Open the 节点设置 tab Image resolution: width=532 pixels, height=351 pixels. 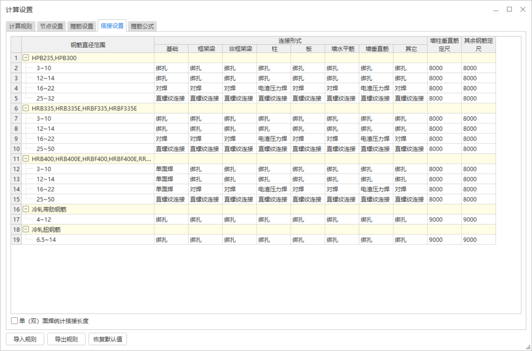coord(52,26)
